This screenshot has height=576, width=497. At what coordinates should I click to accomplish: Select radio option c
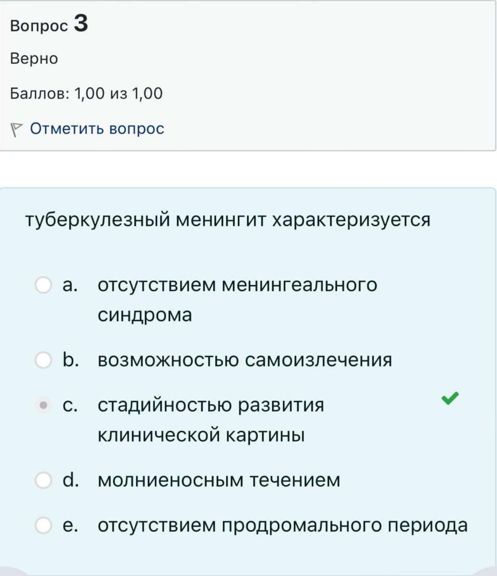(x=43, y=405)
